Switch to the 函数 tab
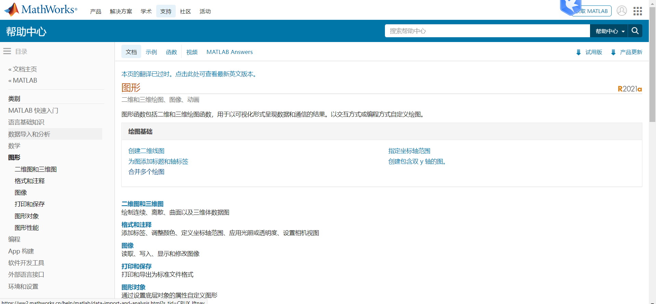 (172, 52)
